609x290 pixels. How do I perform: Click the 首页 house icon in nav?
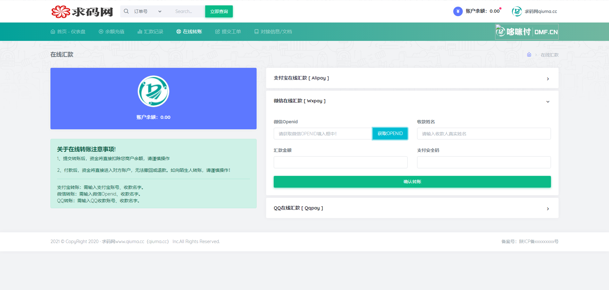pyautogui.click(x=53, y=32)
